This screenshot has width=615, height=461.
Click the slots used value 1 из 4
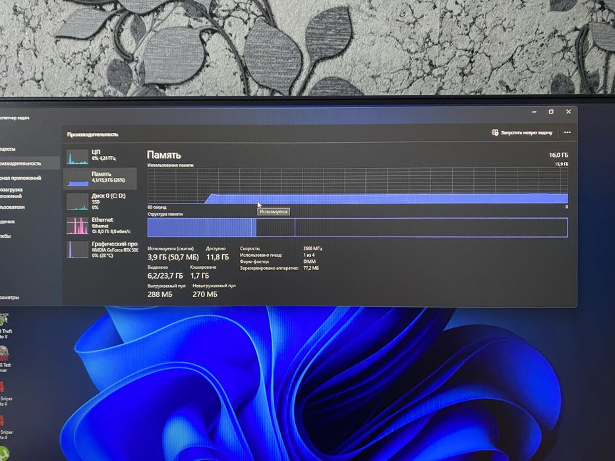[309, 255]
